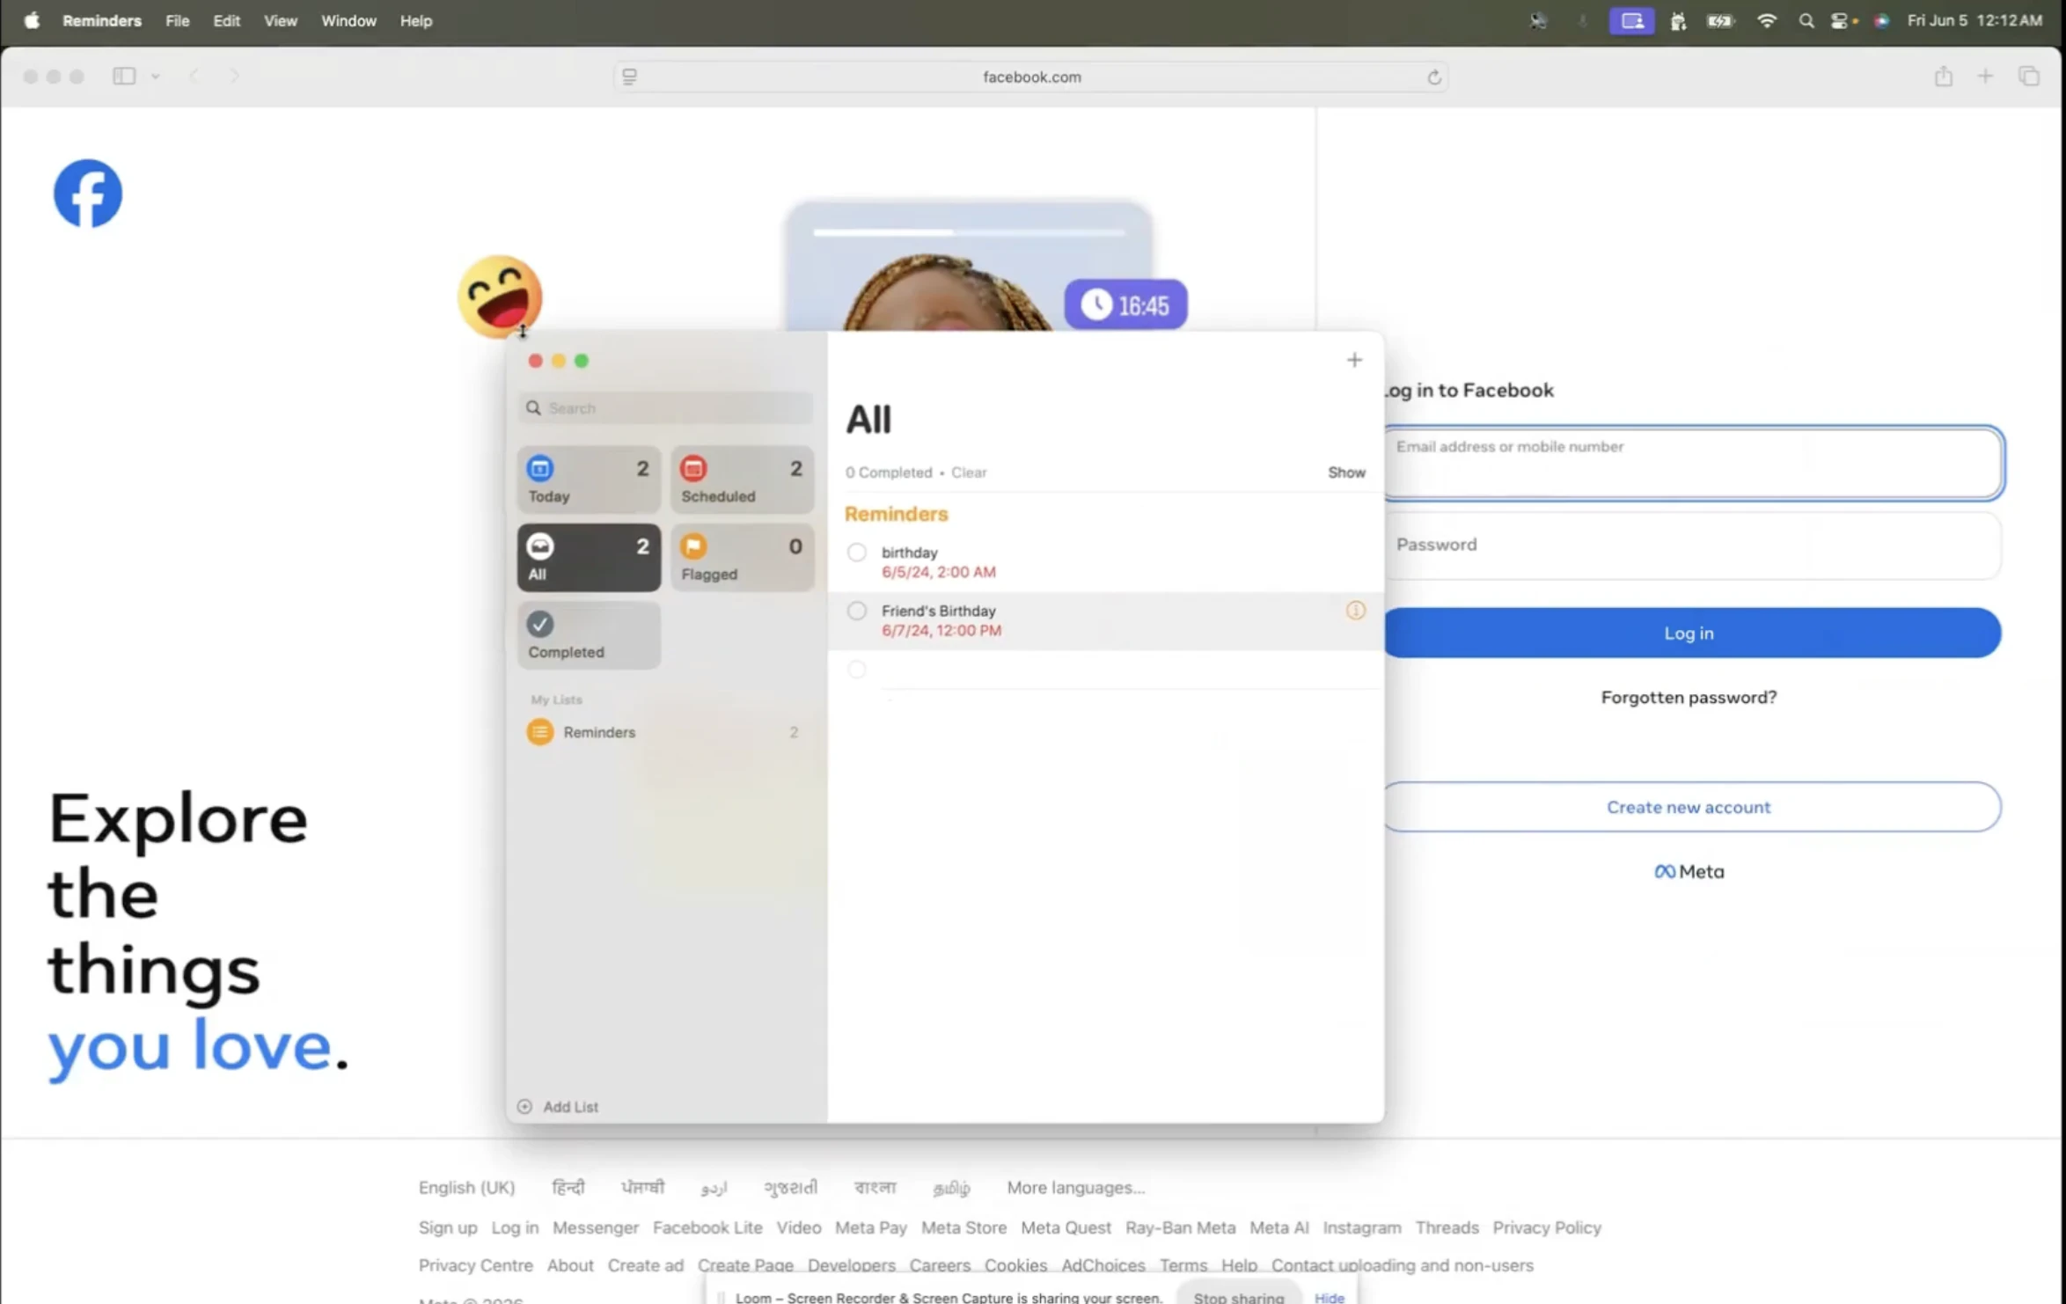Screen dimensions: 2066x1304
Task: Click the screen mirroring menu bar icon
Action: 1631,20
